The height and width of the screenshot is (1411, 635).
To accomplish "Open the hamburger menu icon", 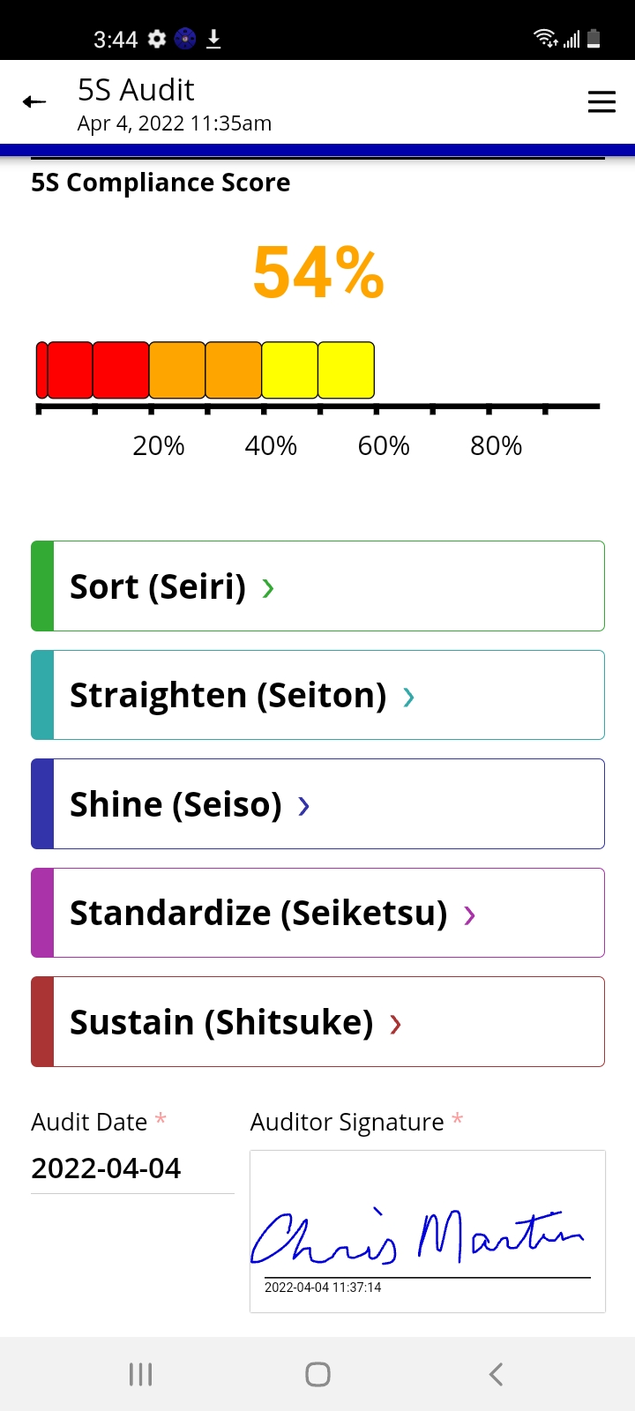I will (601, 102).
